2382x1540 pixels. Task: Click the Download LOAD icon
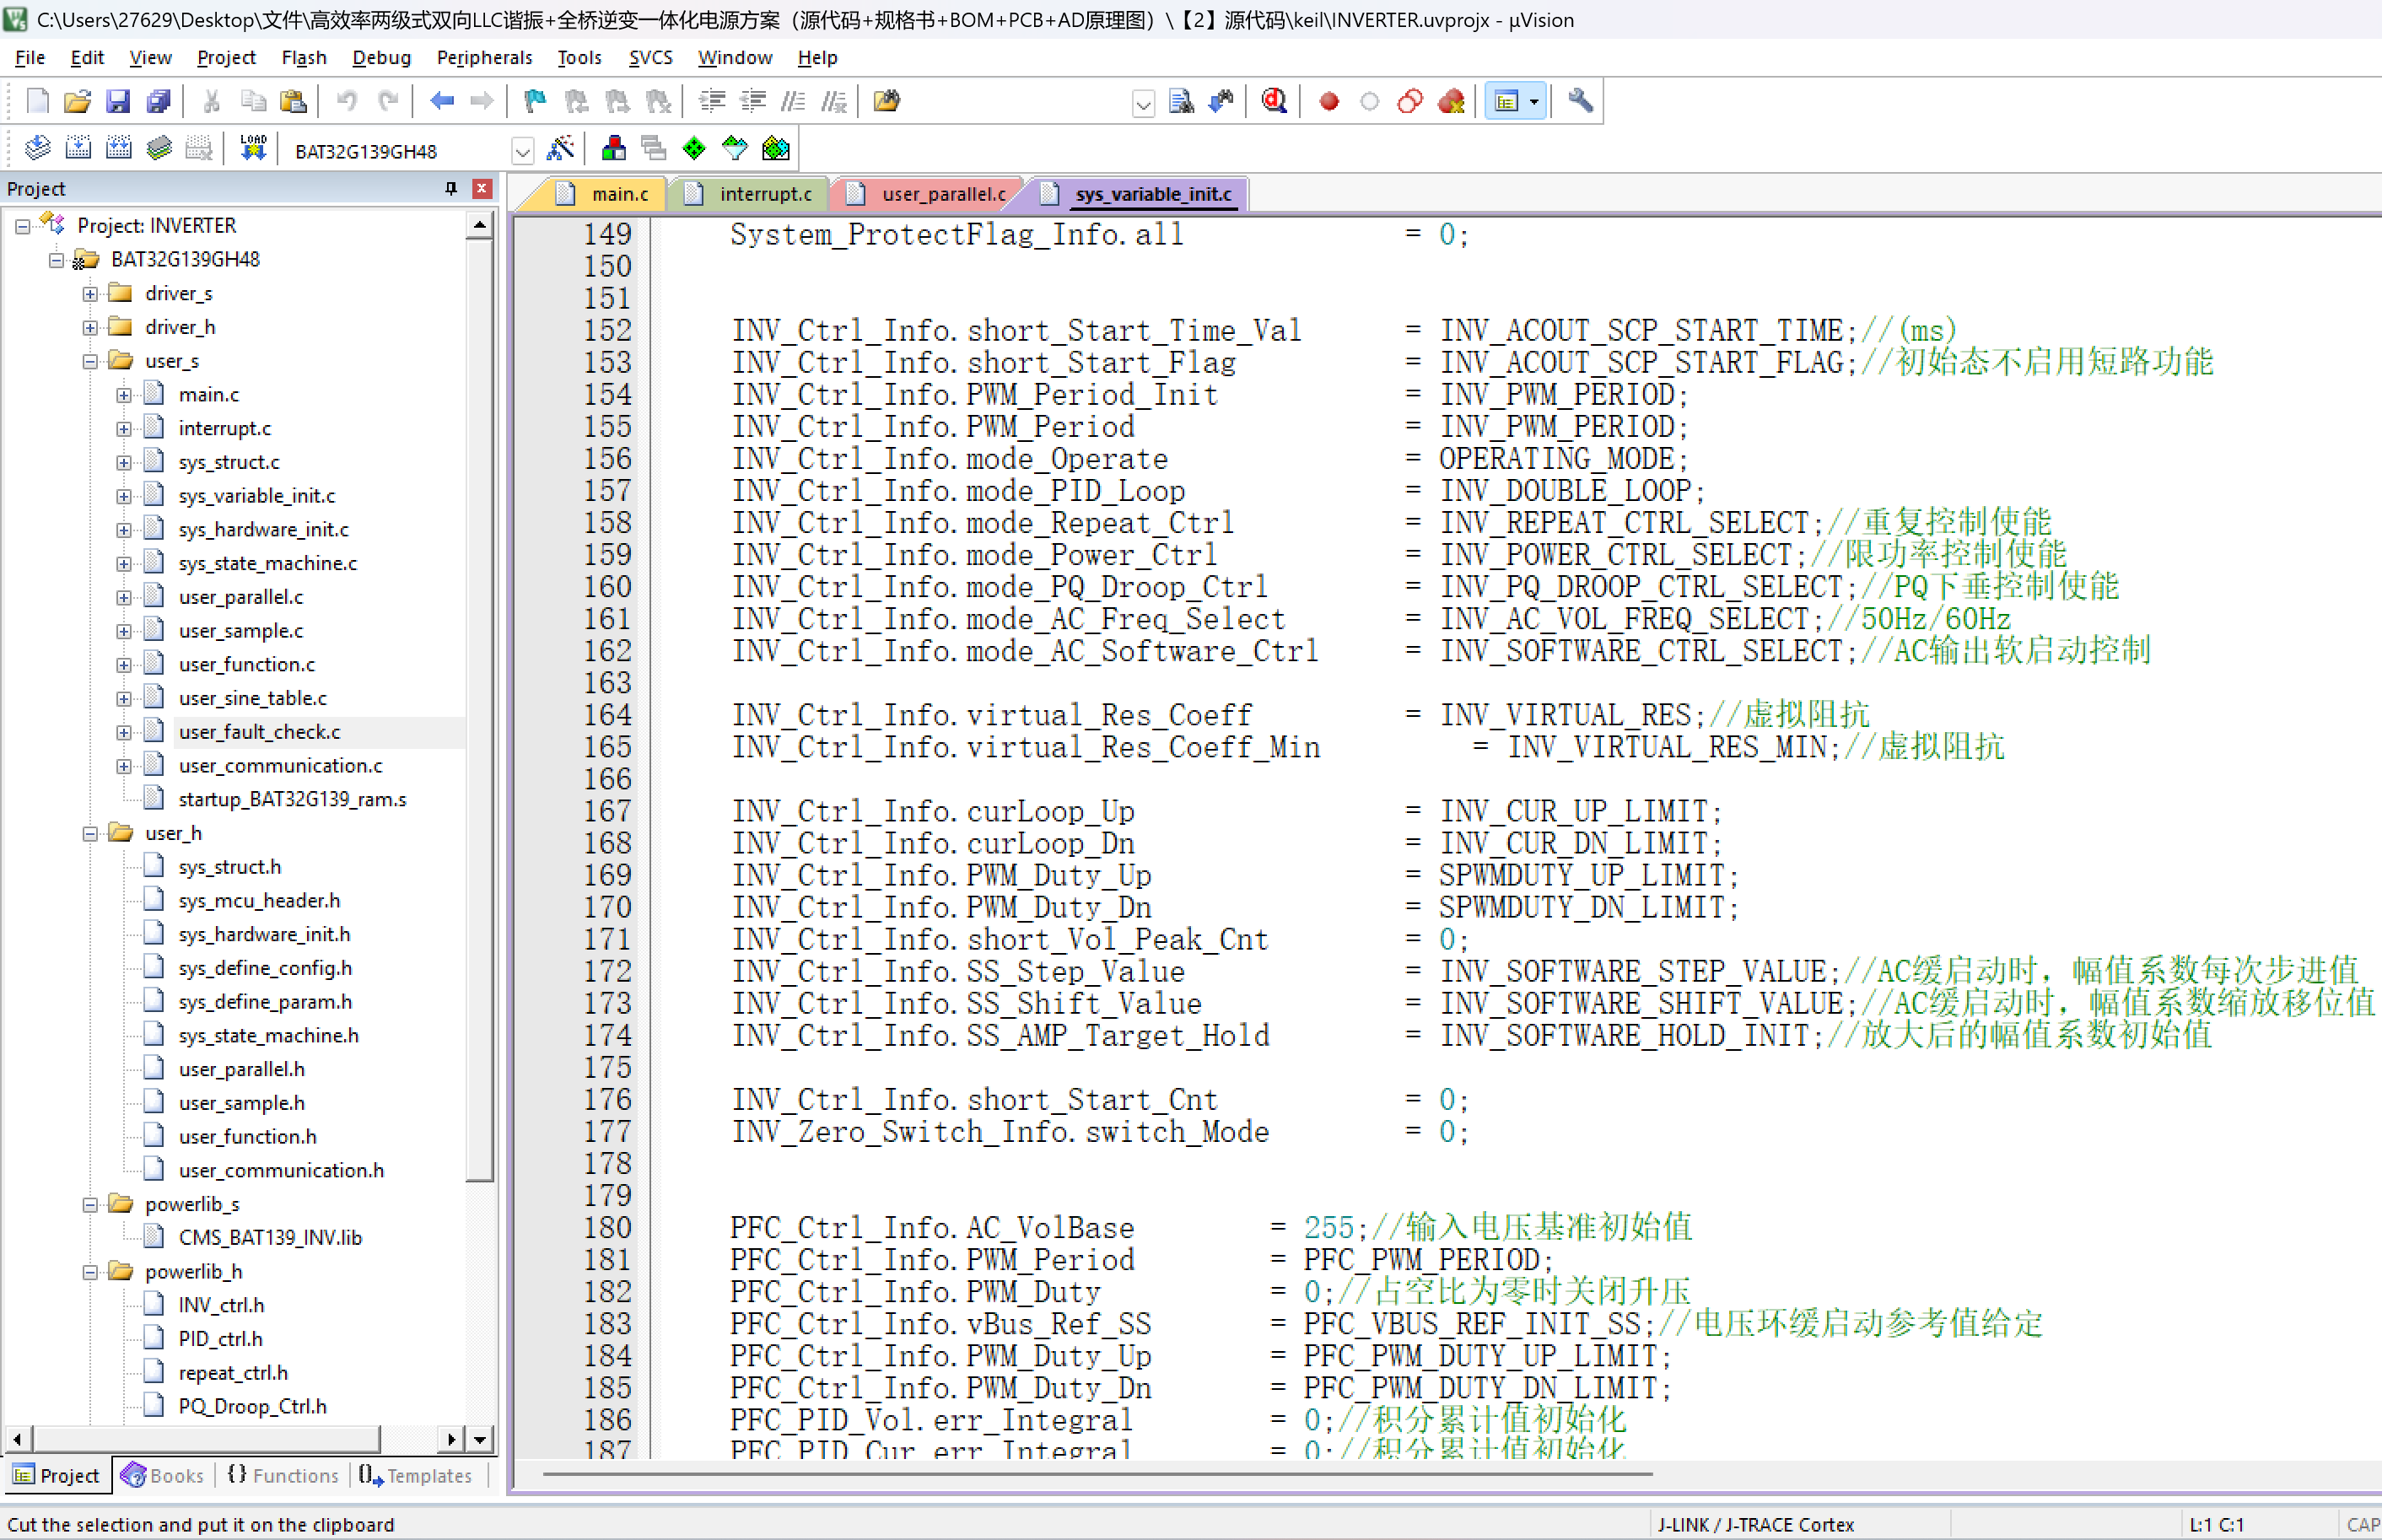tap(253, 149)
